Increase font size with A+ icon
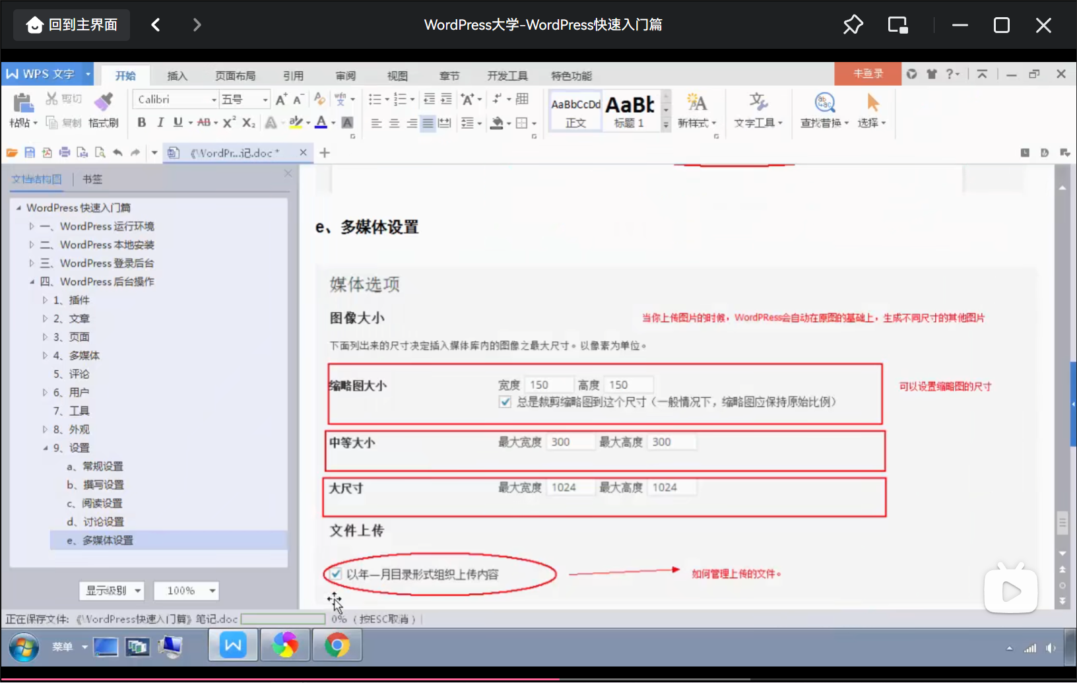The image size is (1077, 683). click(x=281, y=99)
